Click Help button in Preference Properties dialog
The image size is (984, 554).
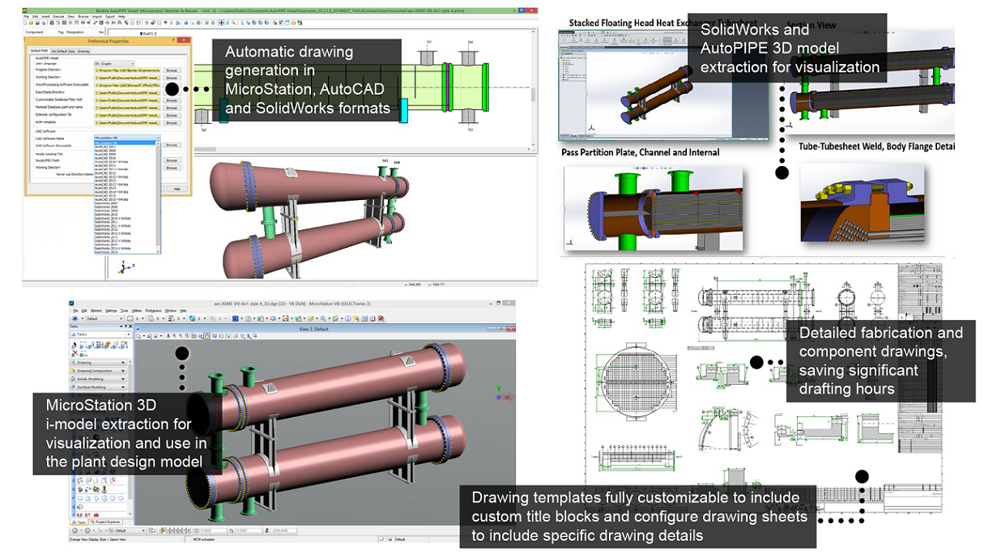[177, 189]
